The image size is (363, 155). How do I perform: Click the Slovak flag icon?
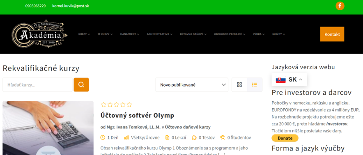point(280,80)
